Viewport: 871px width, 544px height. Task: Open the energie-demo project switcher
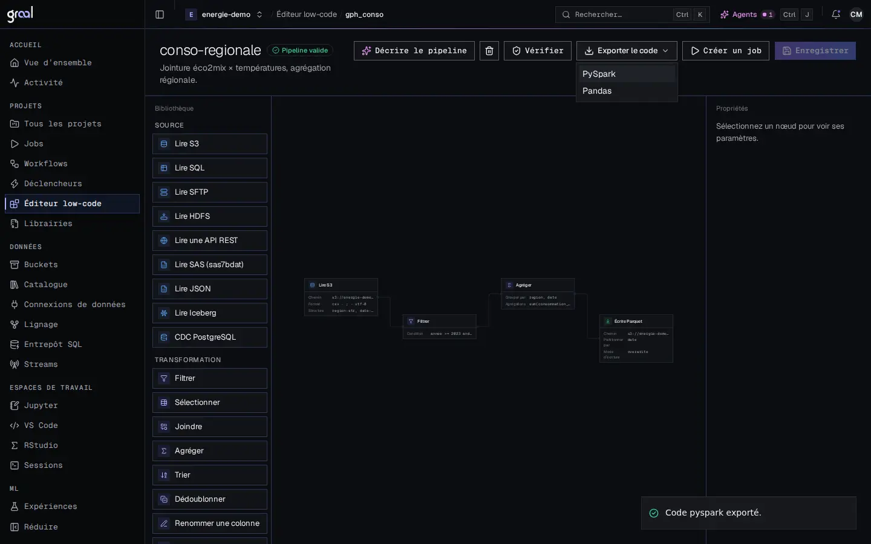(224, 15)
